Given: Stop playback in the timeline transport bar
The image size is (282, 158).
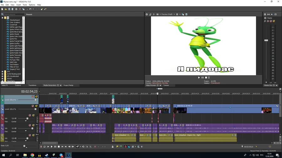Looking at the screenshot, I should tap(59, 146).
